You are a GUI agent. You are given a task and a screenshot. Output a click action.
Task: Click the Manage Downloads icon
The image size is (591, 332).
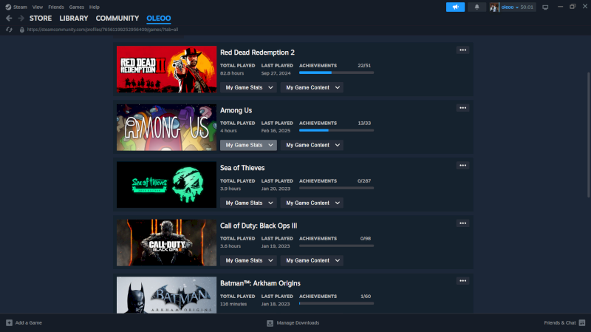click(270, 323)
